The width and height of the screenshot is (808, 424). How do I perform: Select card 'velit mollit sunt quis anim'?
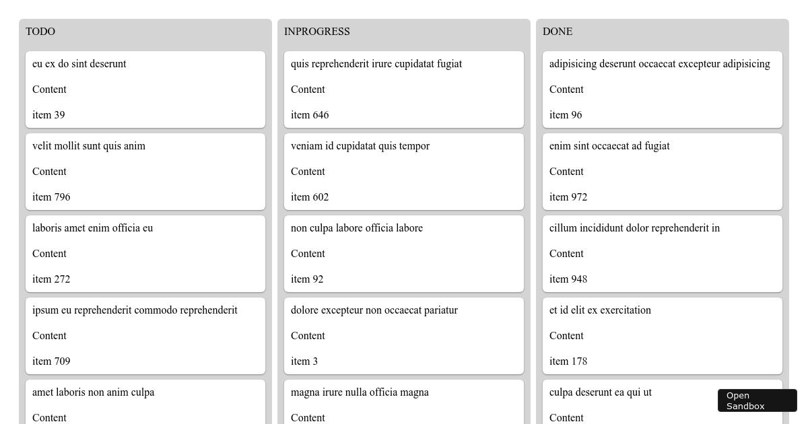pos(145,171)
